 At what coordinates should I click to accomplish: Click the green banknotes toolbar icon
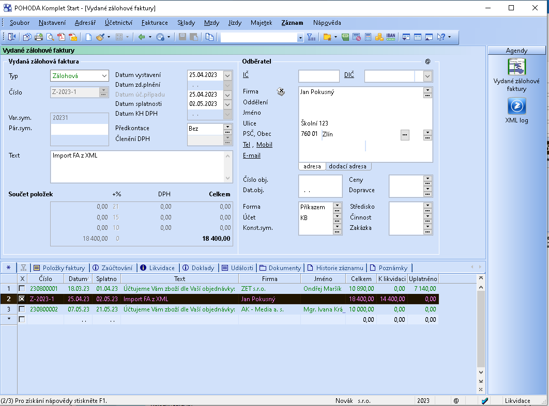tap(345, 37)
